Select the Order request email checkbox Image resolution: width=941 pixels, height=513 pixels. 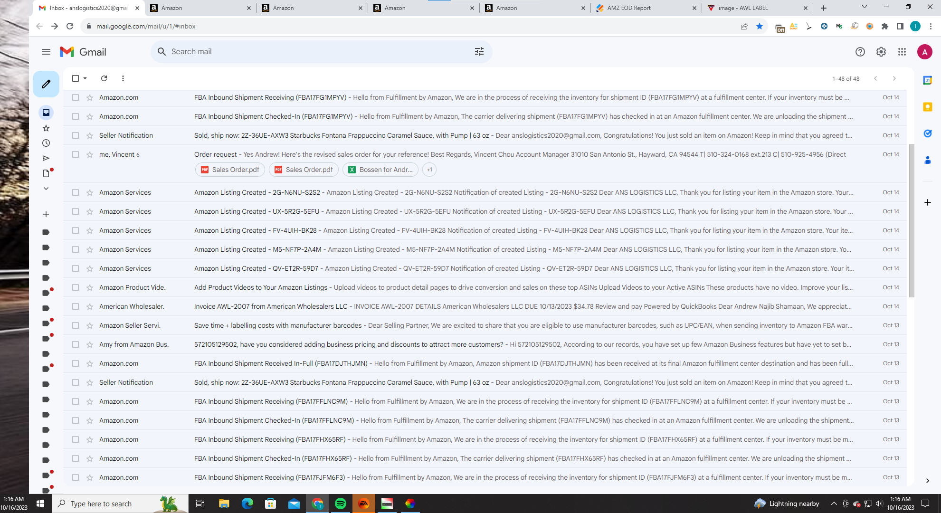click(x=76, y=154)
